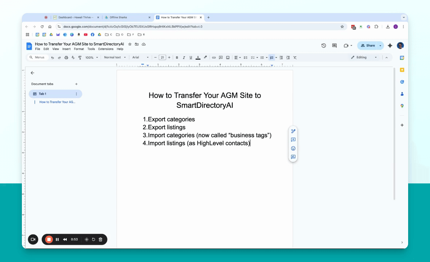This screenshot has width=430, height=262.
Task: Open Google Maps side panel icon
Action: click(x=402, y=106)
